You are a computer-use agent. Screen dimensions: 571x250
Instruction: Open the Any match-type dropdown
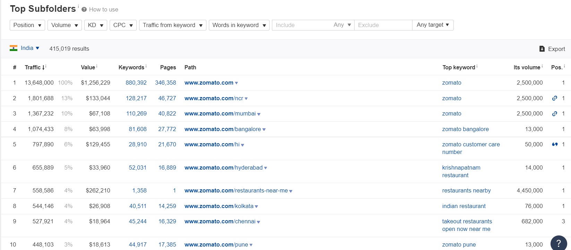point(342,25)
